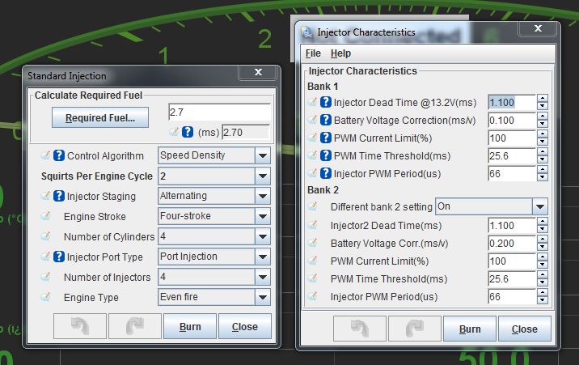Click pencil icon beside Different bank 2 setting
This screenshot has width=579, height=365.
coord(312,206)
